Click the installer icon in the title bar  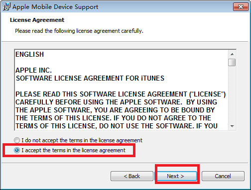click(6, 7)
